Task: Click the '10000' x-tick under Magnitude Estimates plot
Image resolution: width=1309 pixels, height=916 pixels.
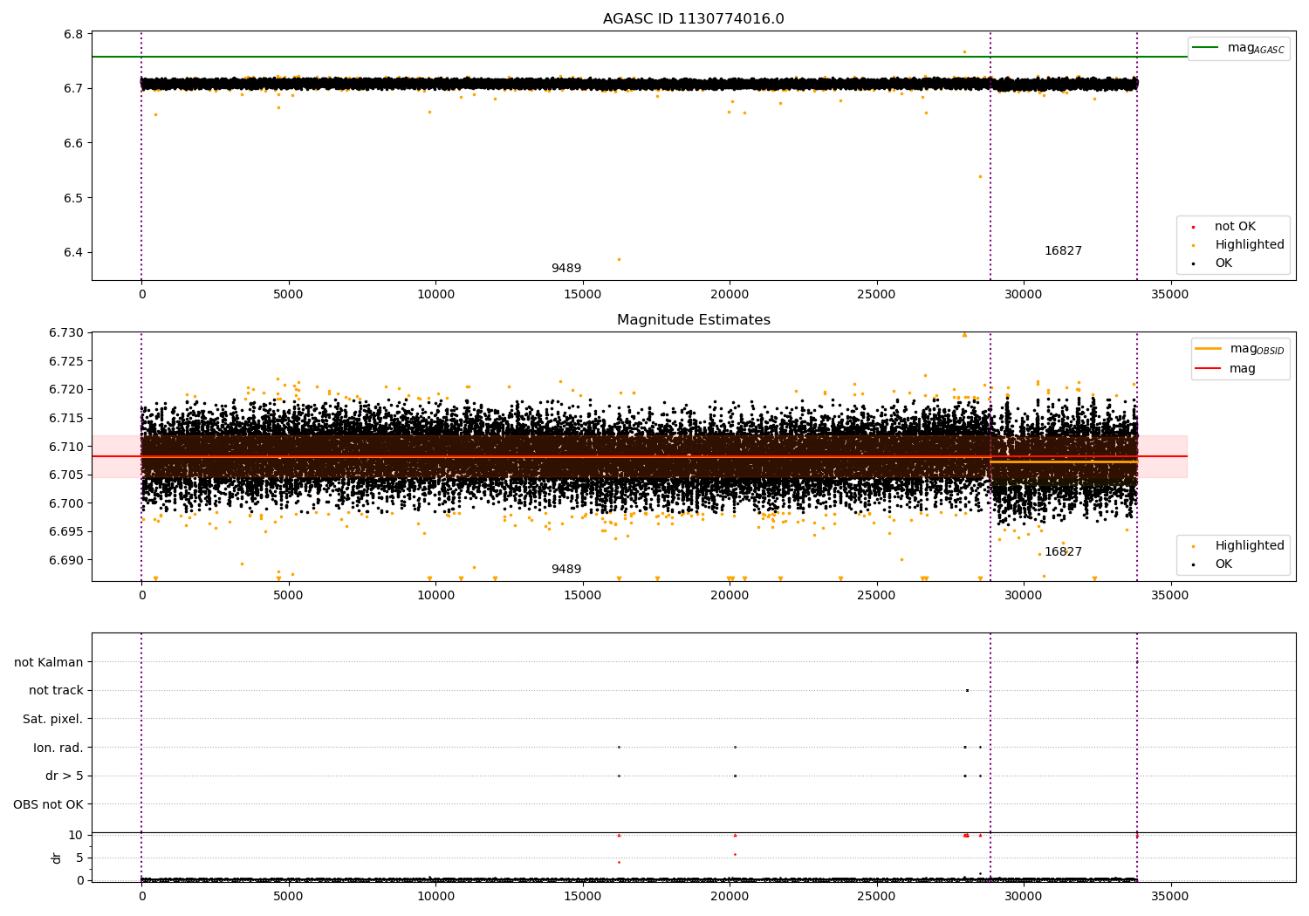Action: tap(435, 595)
